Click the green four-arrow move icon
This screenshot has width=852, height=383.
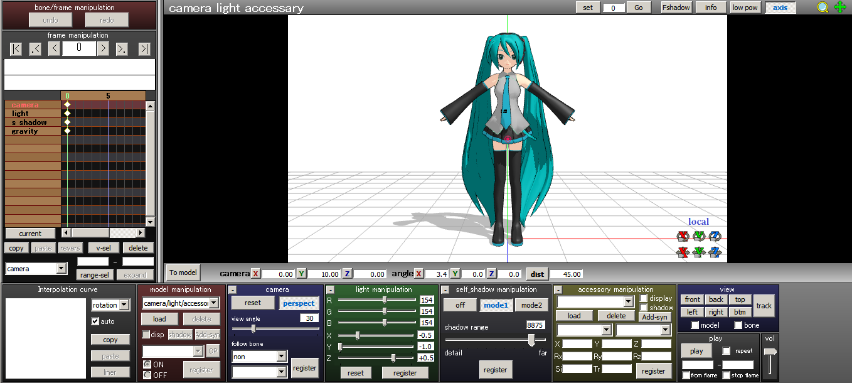(x=840, y=8)
